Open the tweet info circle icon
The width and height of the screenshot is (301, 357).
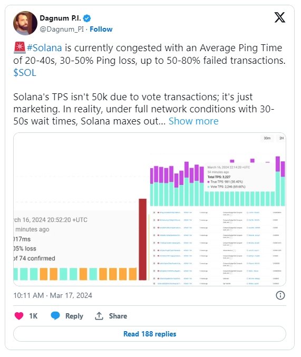[280, 295]
